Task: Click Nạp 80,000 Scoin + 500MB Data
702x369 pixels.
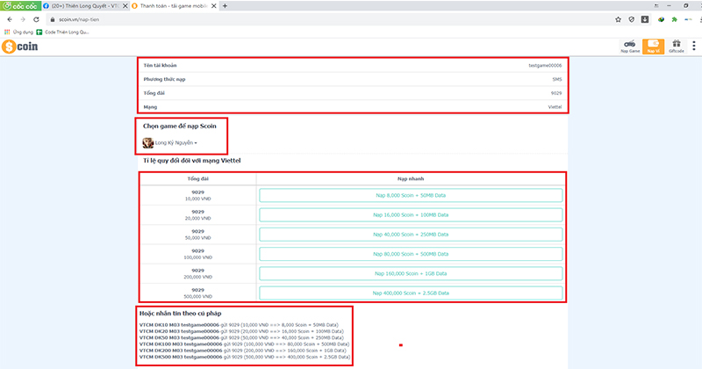Action: pyautogui.click(x=411, y=254)
